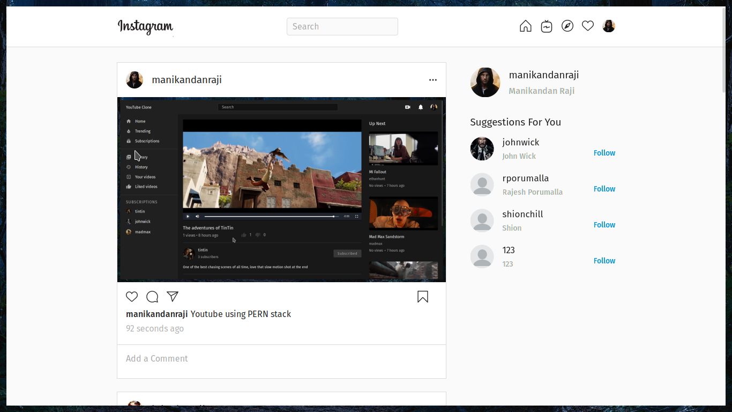Click manikandanraji username in post caption
732x412 pixels.
(x=156, y=314)
